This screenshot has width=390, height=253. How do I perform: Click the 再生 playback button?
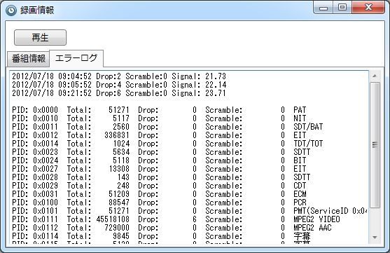(41, 37)
